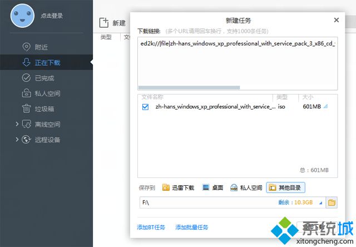Click the 文件名称 column header
This screenshot has height=247, width=356.
[152, 97]
